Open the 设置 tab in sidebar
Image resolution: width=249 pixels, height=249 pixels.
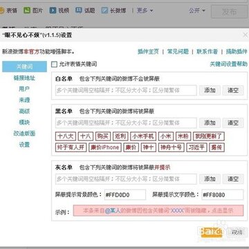[x=24, y=145]
